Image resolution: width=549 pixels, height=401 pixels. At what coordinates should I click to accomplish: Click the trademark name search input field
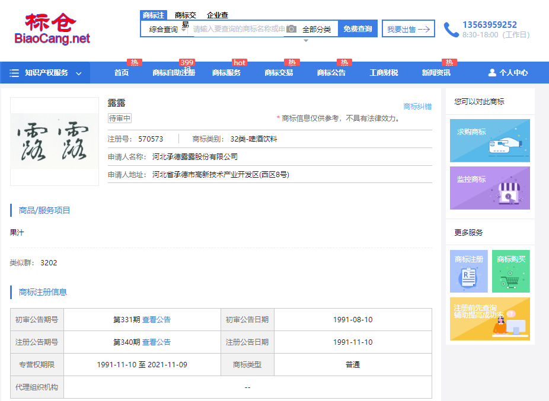tap(239, 28)
